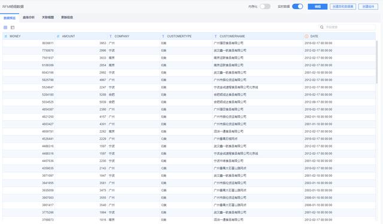Screen dimensions: 383x224
Task: Open the 关联视图 tab
Action: tap(48, 17)
